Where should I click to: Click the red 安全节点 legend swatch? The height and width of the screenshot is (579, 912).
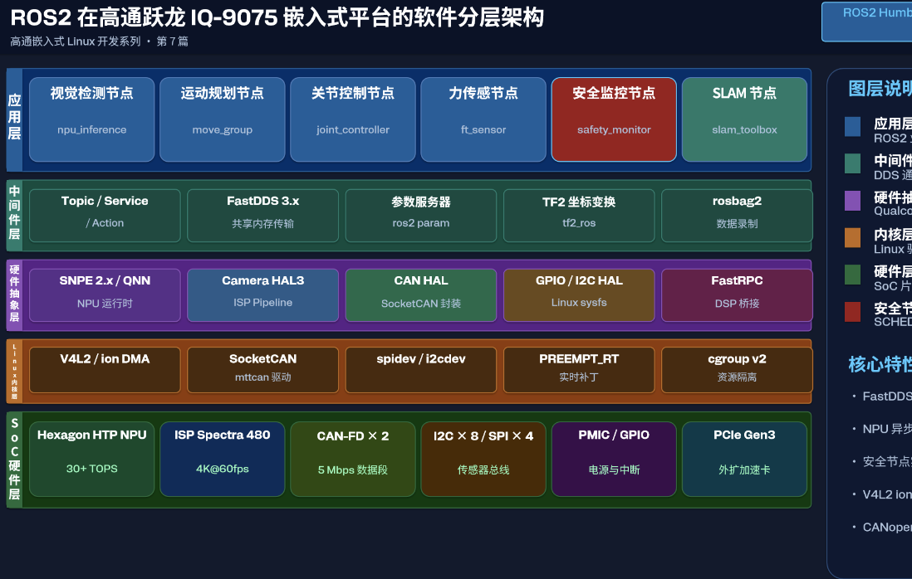[x=853, y=312]
